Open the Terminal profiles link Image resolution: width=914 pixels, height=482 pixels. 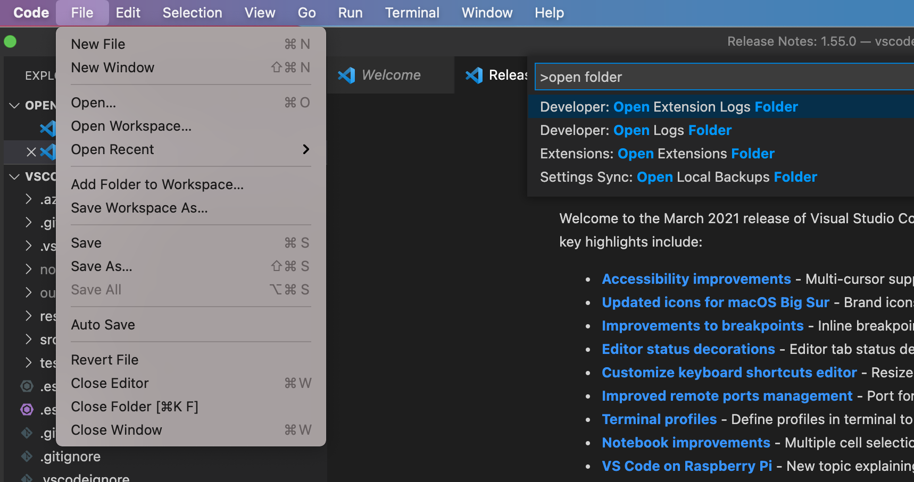click(x=659, y=419)
